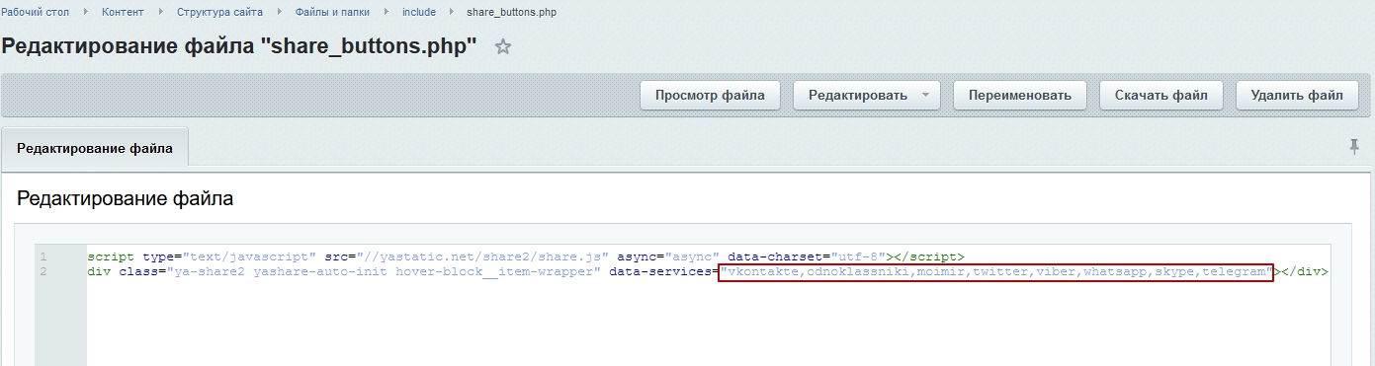Add page to favorites with star icon
1375x366 pixels.
[x=503, y=46]
